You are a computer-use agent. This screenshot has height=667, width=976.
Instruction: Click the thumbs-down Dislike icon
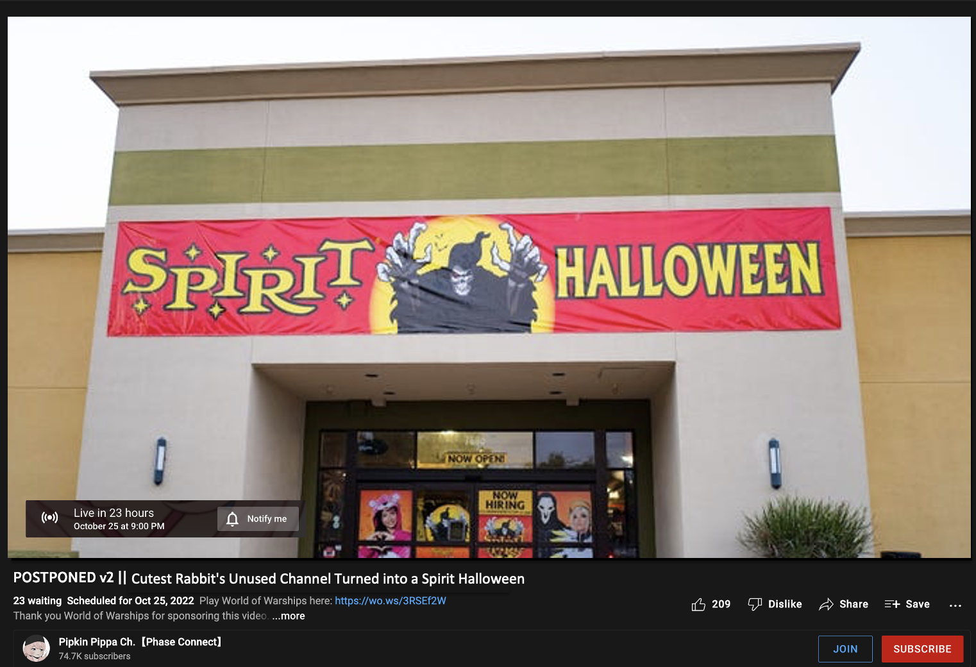point(755,604)
